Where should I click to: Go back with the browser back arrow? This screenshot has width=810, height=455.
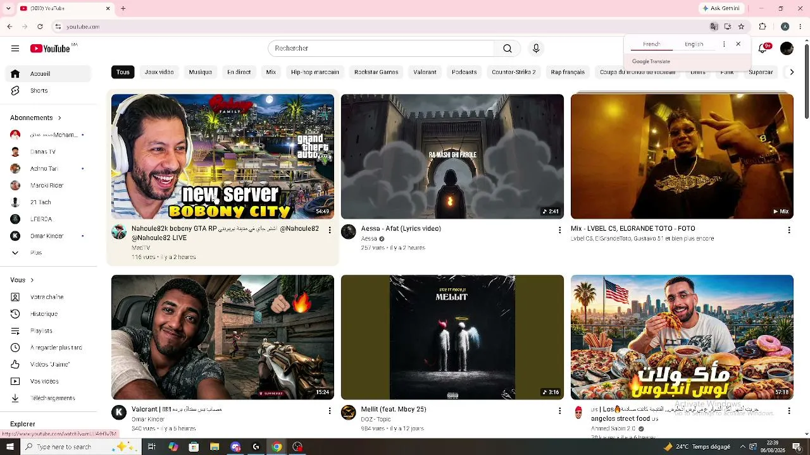tap(9, 27)
